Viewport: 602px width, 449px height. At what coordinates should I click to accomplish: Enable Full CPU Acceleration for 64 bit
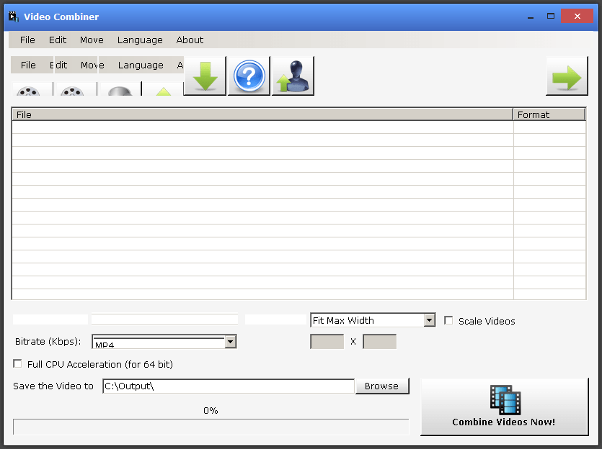17,363
